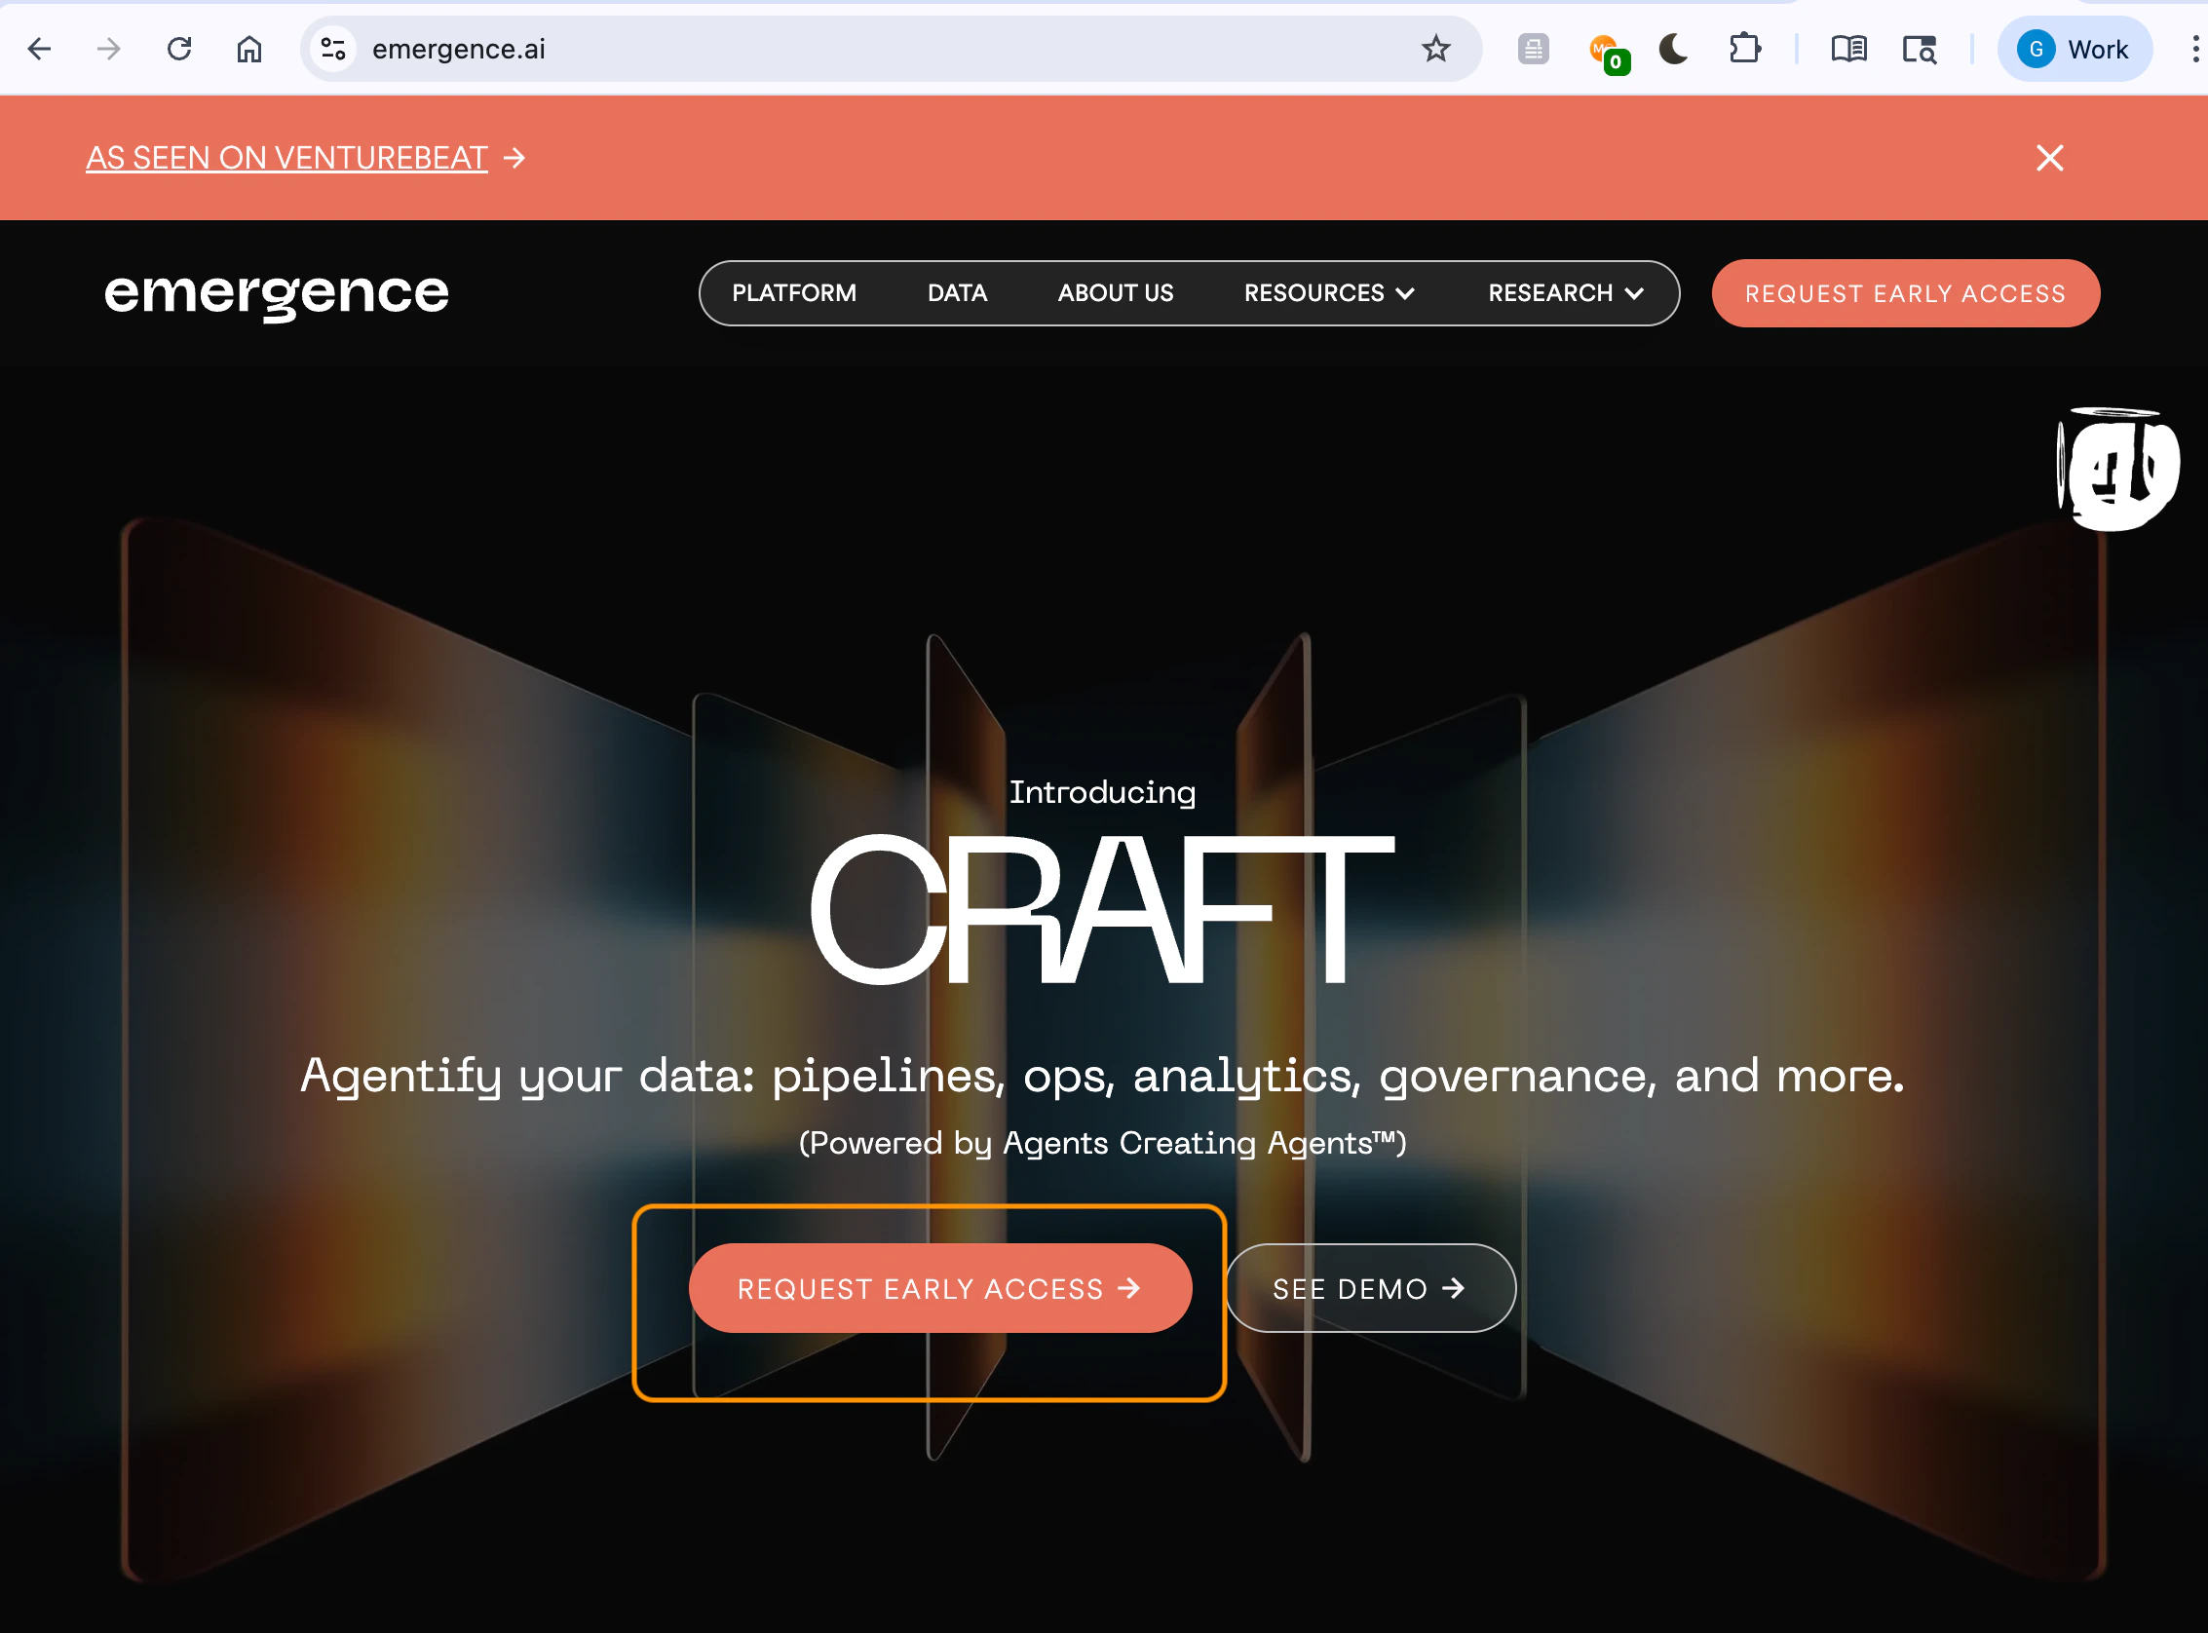The image size is (2208, 1633).
Task: Open the Work profile menu
Action: click(x=2074, y=49)
